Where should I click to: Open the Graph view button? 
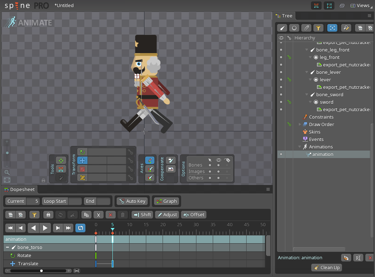coord(166,201)
